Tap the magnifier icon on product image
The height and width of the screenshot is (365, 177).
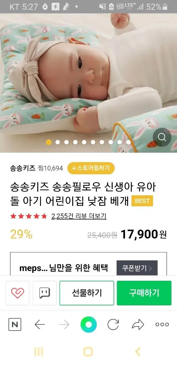(162, 137)
